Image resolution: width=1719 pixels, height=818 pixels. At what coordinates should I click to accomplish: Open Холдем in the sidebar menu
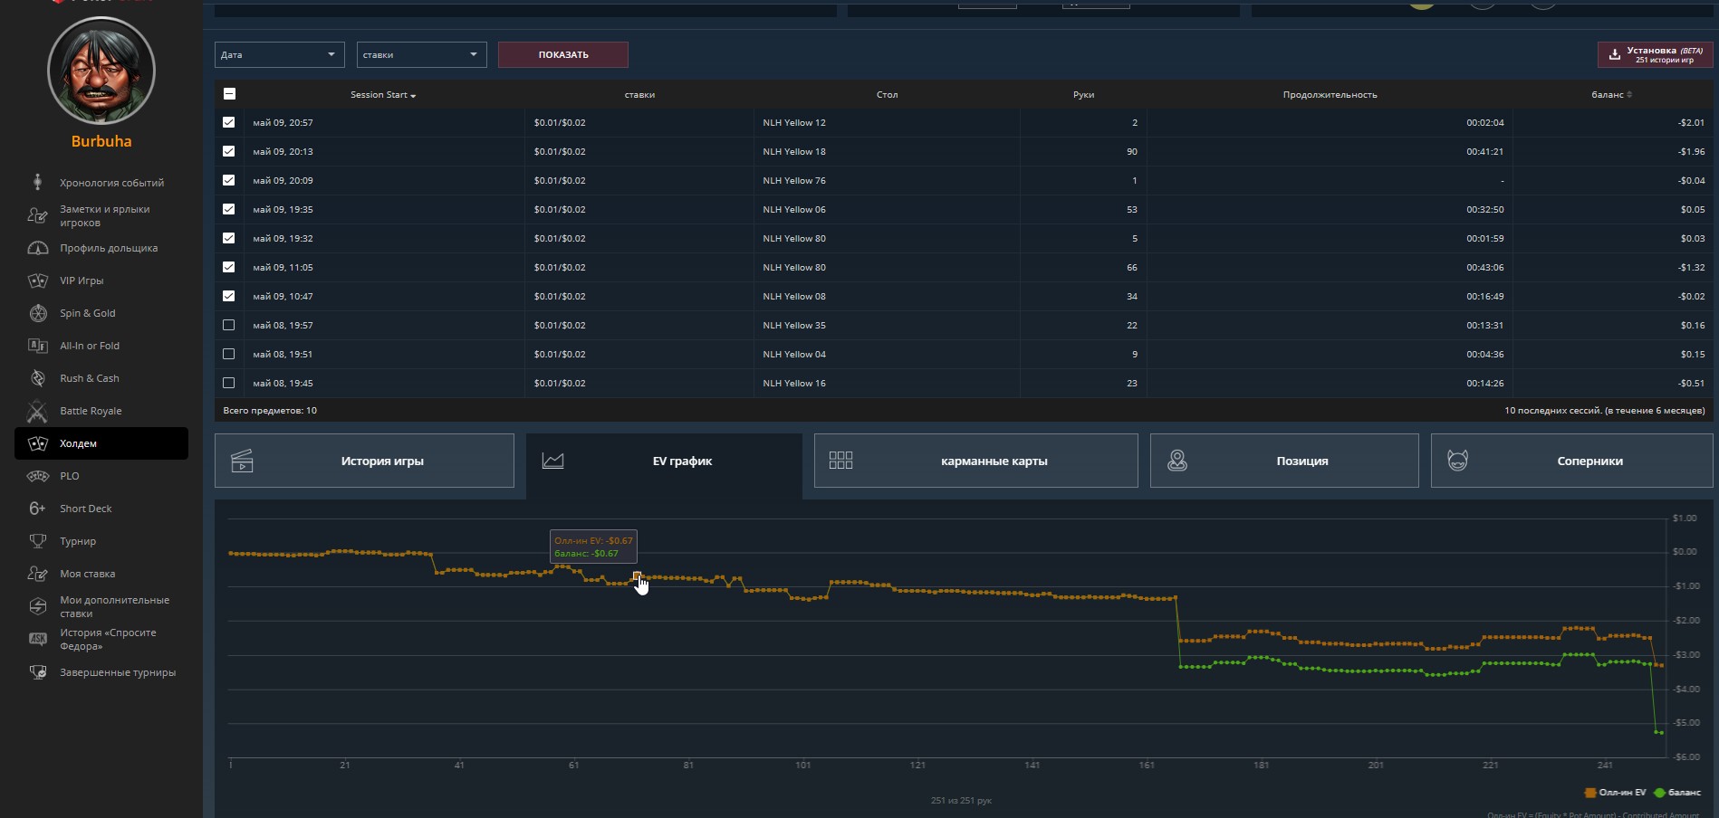coord(101,443)
